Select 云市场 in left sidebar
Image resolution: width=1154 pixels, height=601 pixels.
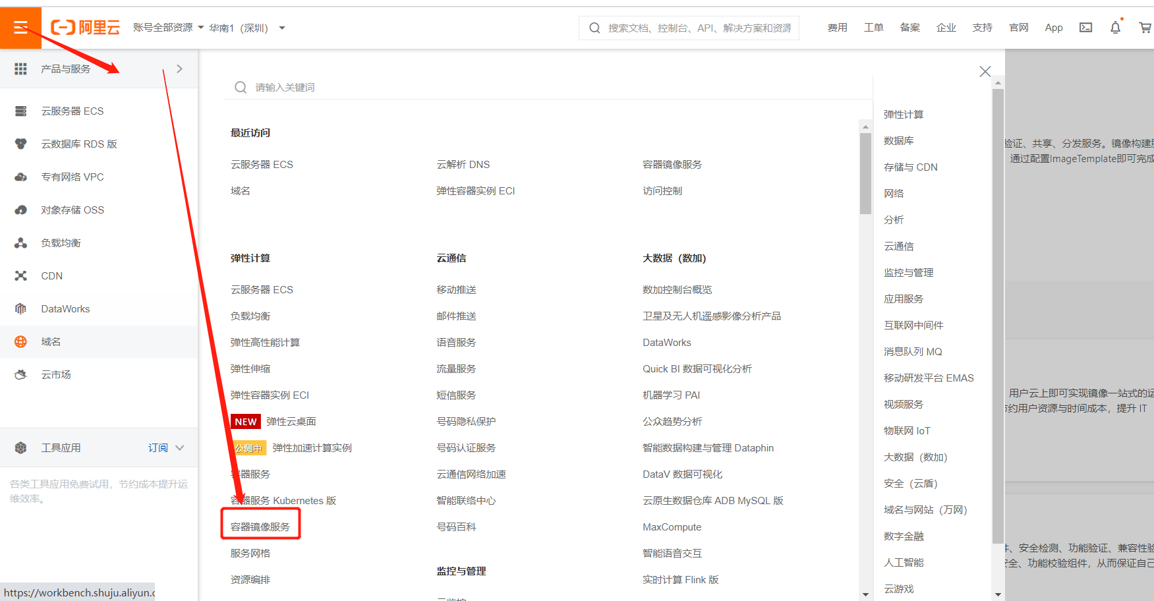[99, 374]
